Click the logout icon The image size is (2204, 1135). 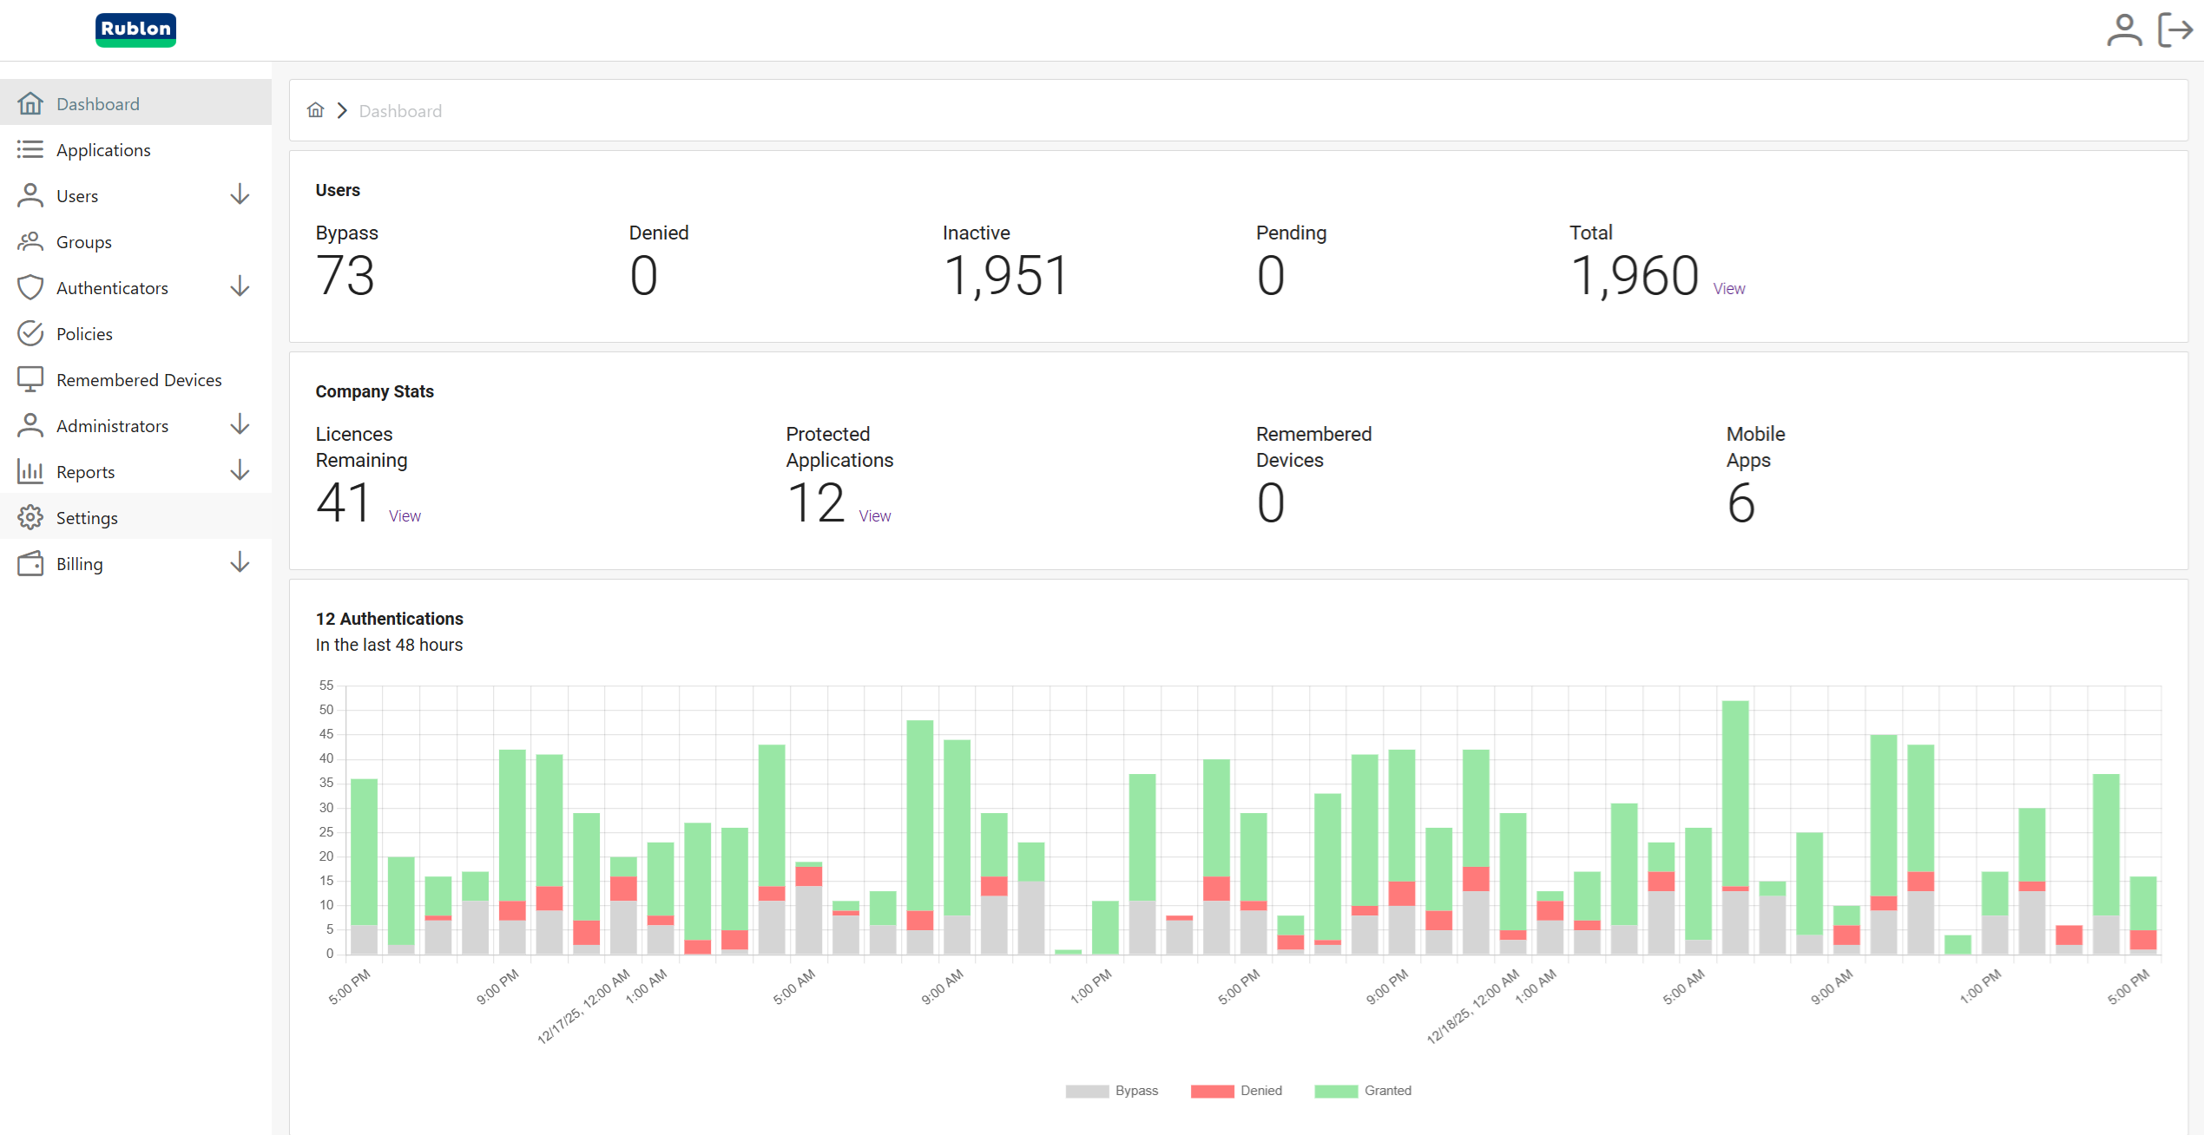2175,30
